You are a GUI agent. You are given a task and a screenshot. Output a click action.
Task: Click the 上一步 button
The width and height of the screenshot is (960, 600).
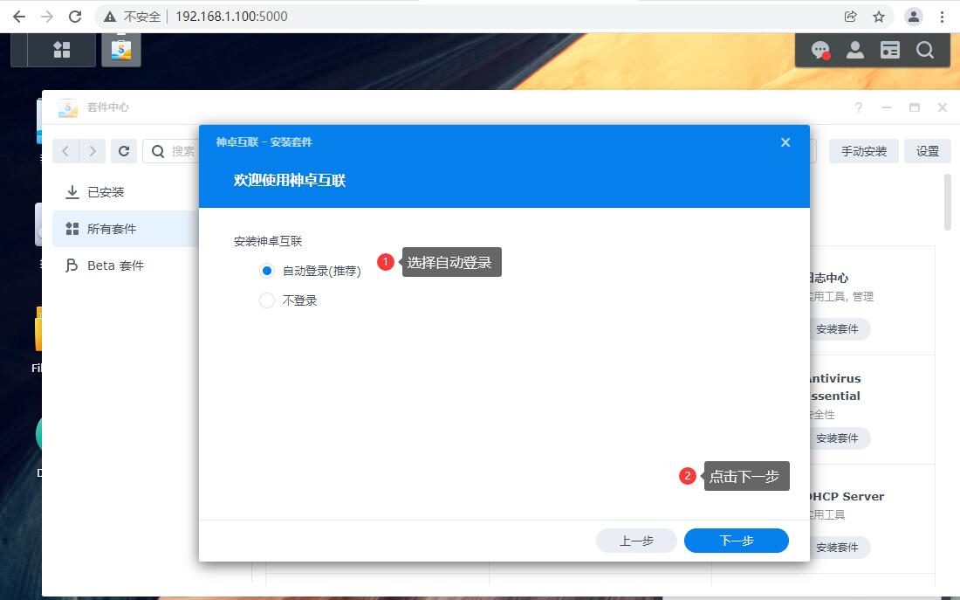pos(636,541)
